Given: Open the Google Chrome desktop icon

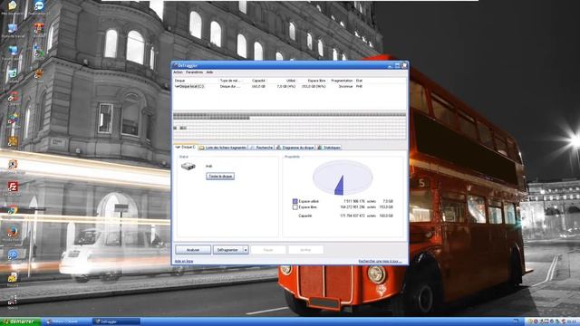Looking at the screenshot, I should pos(12,211).
